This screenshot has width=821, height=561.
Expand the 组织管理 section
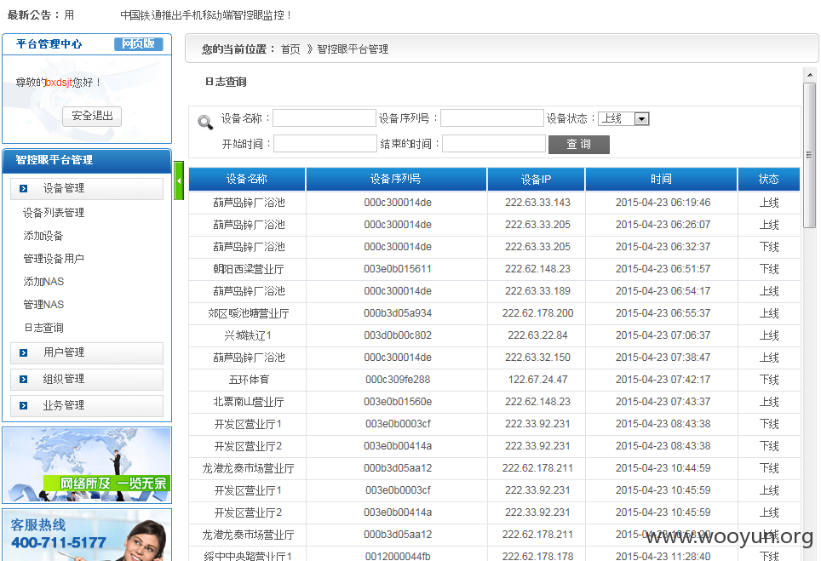click(x=87, y=379)
